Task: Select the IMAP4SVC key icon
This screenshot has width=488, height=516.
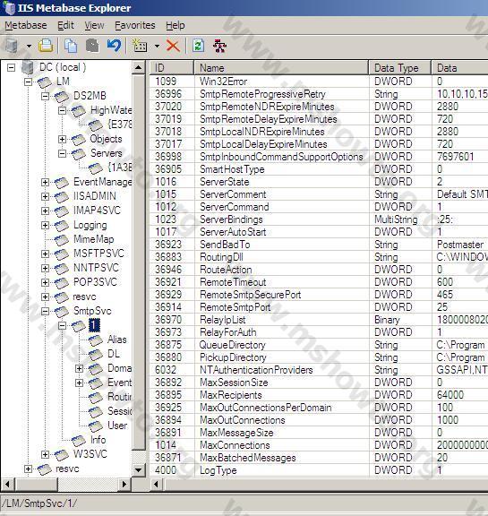Action: tap(62, 211)
